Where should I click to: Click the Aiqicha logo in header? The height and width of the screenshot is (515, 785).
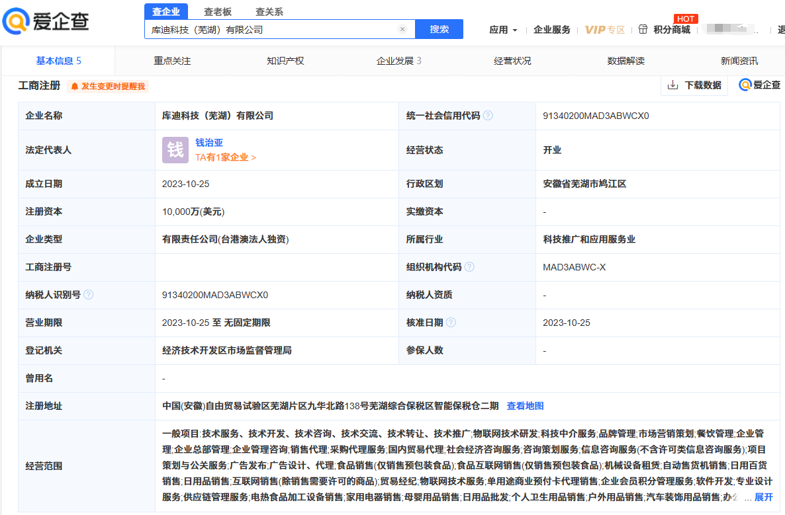point(46,21)
